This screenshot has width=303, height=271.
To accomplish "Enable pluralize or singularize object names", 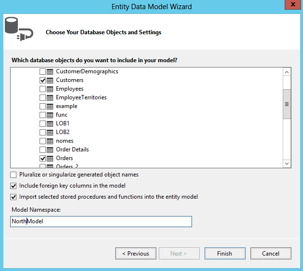I will [x=13, y=175].
